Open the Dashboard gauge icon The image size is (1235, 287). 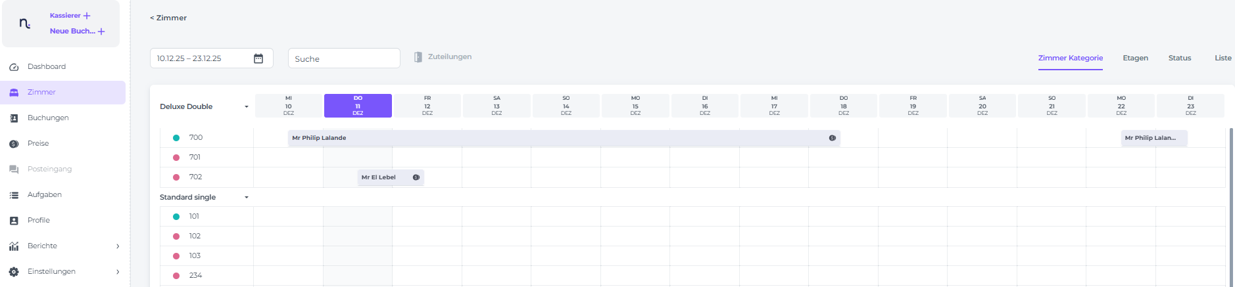coord(14,67)
